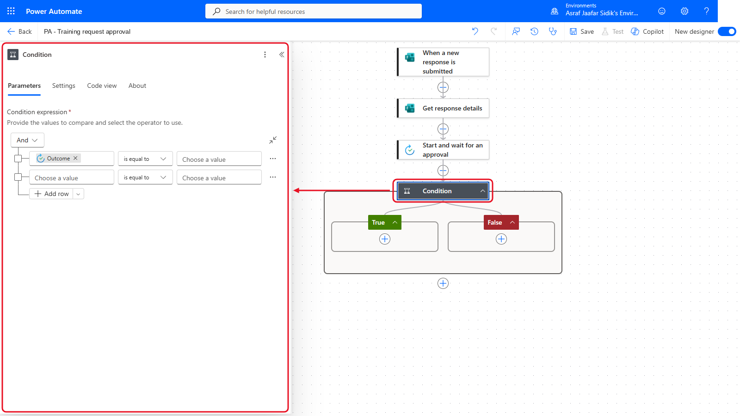
Task: Click the True branch label
Action: point(378,222)
